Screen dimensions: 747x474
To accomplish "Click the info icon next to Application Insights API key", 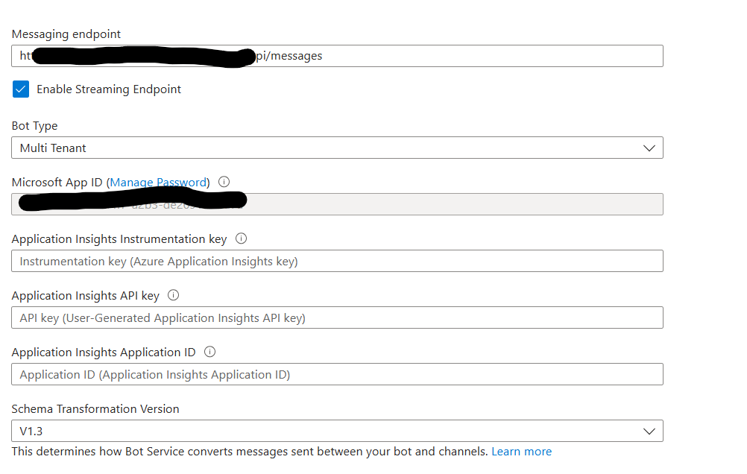I will tap(172, 295).
